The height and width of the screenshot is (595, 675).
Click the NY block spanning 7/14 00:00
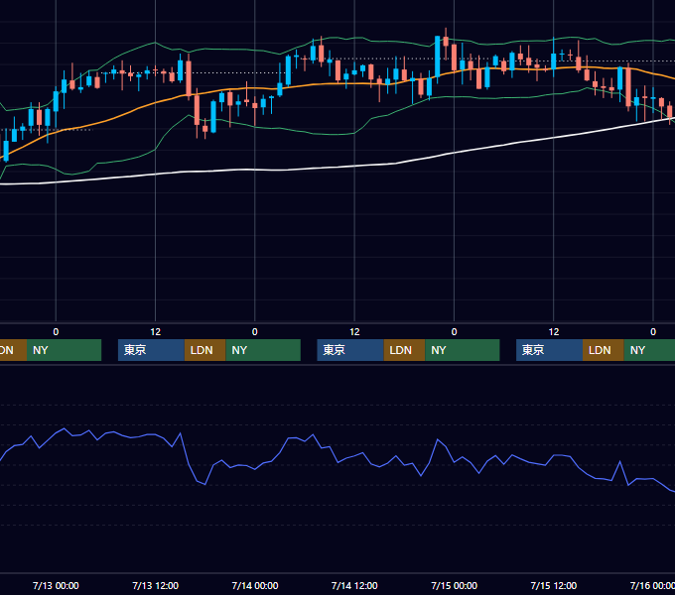pyautogui.click(x=263, y=350)
